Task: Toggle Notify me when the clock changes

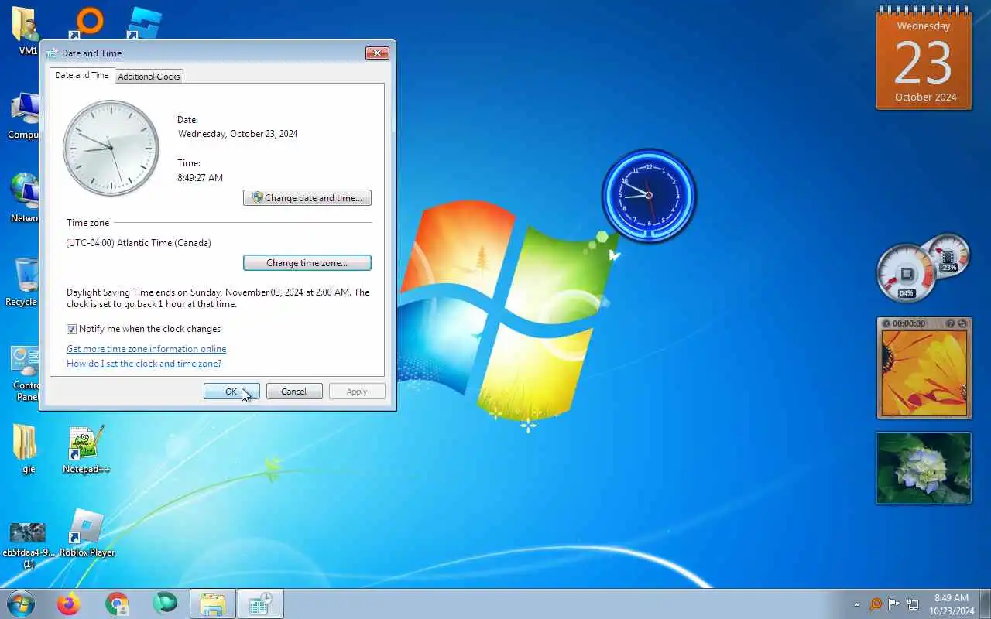Action: [x=72, y=329]
